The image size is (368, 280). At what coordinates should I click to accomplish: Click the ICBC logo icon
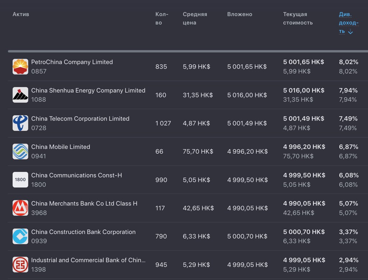20,265
